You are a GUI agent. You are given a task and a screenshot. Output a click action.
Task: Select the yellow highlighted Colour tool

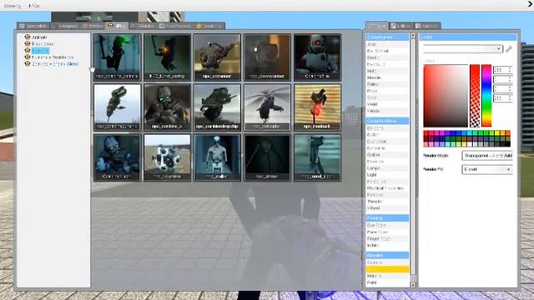387,269
